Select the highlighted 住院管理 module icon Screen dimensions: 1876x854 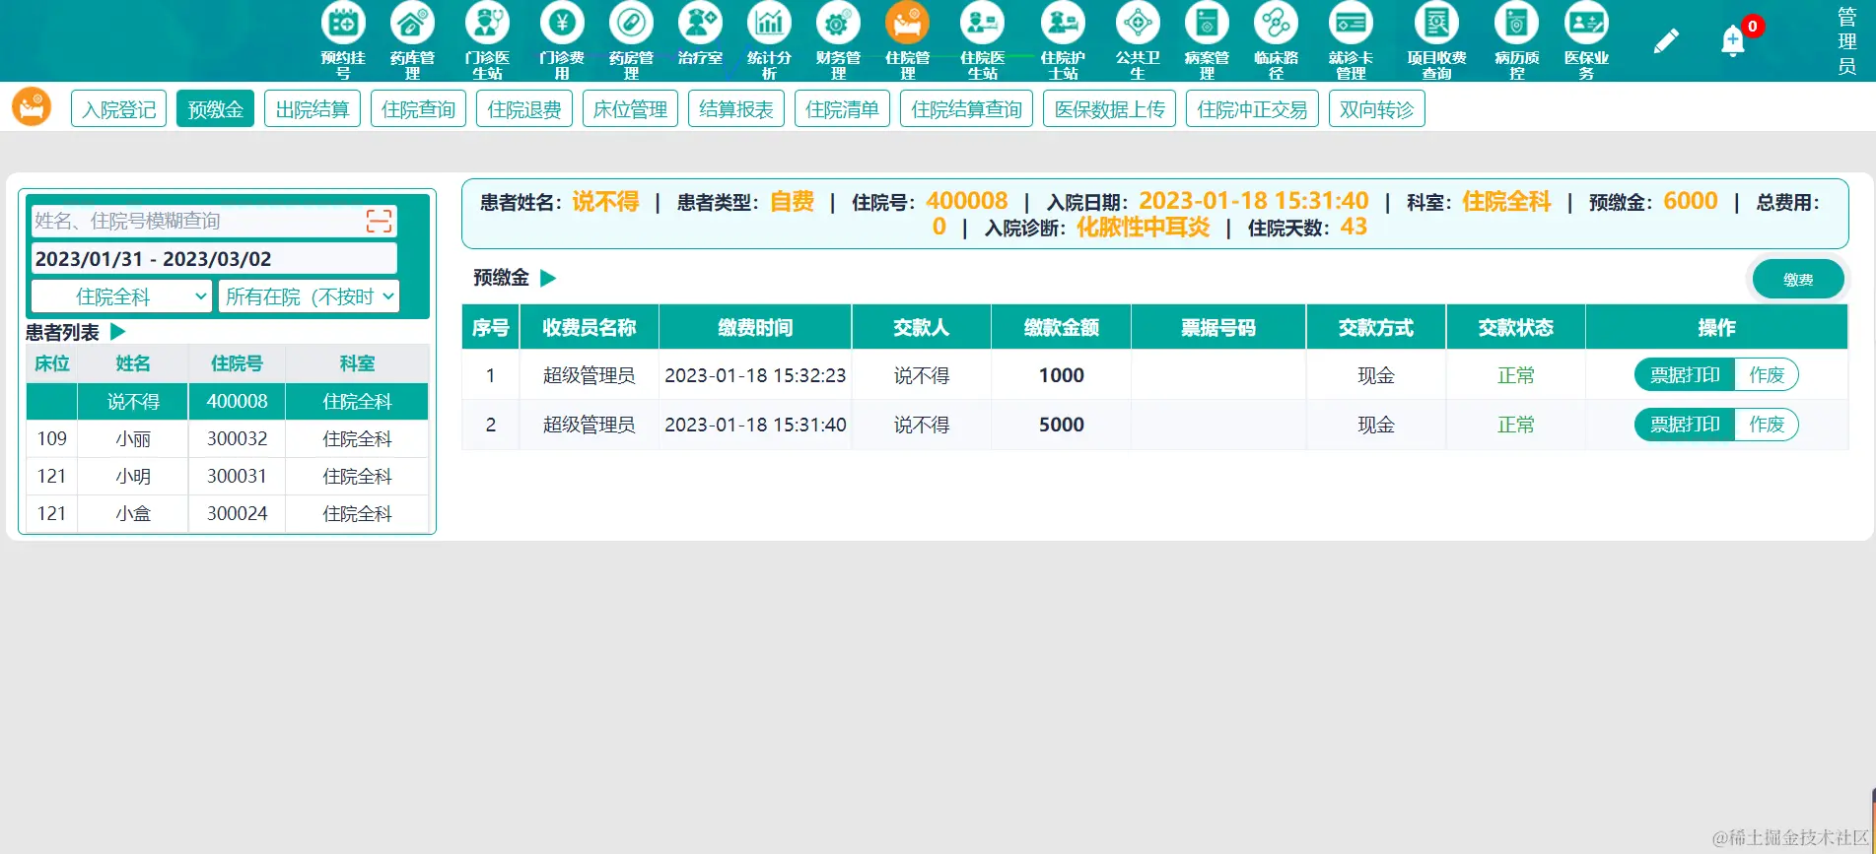[x=907, y=24]
